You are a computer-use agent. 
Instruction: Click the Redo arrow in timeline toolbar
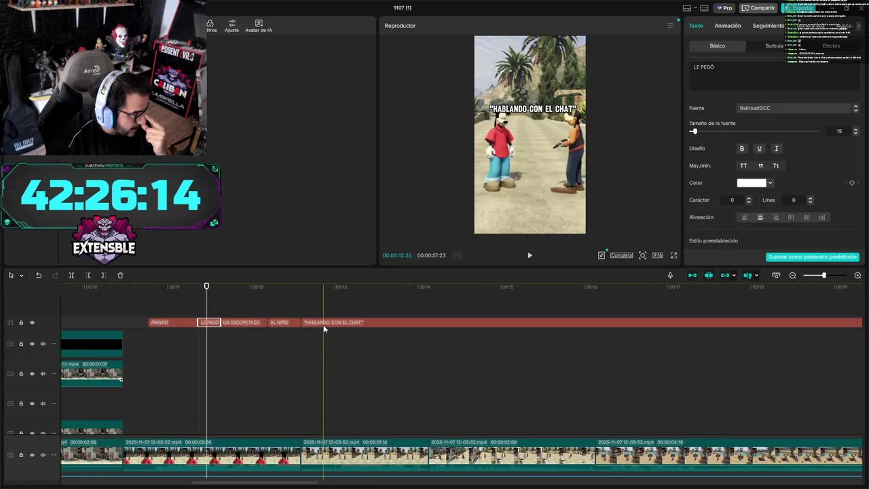pos(55,275)
